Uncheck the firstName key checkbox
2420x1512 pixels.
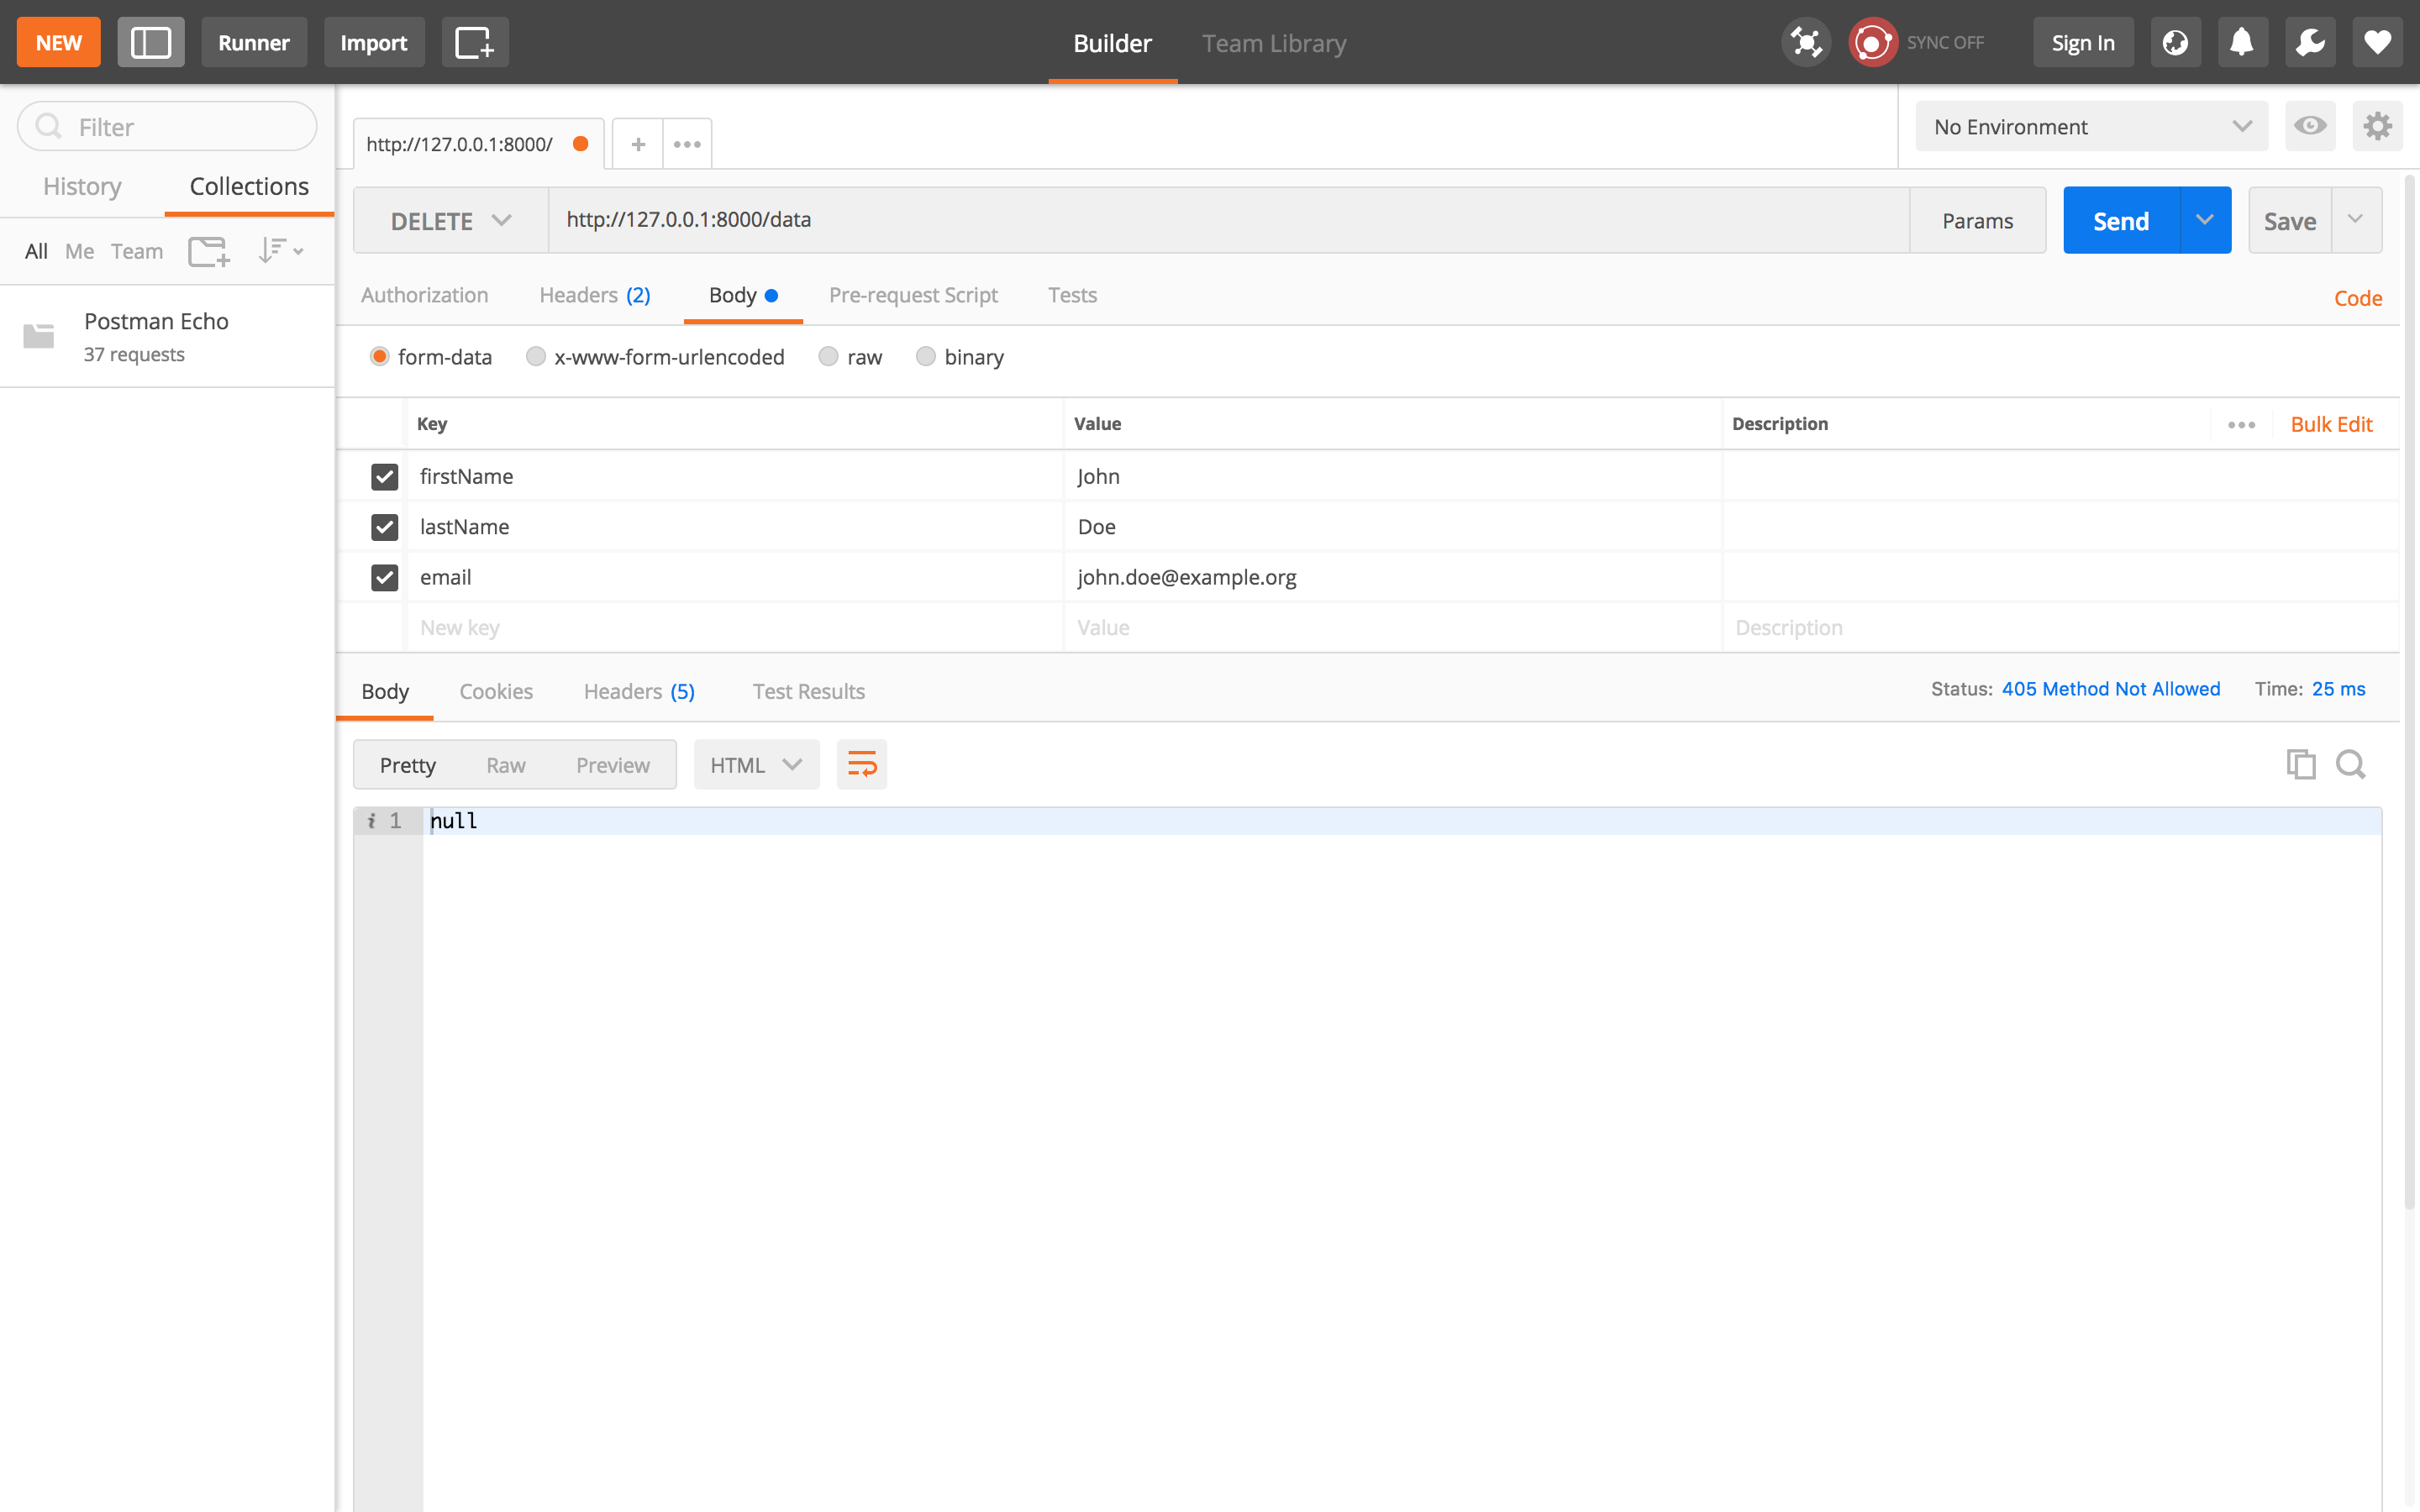click(384, 477)
